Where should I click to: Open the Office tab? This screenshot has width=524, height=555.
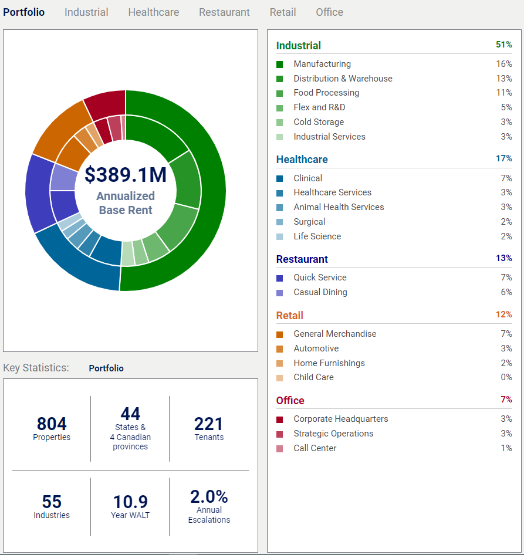pyautogui.click(x=329, y=12)
